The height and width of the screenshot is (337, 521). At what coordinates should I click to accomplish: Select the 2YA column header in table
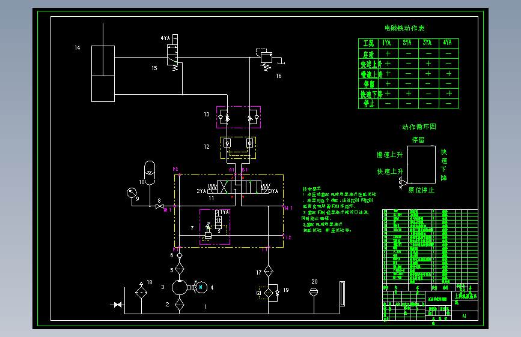(407, 43)
